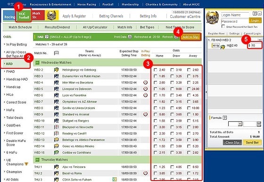Click the tournament flag icon column header
Viewport: 264px width, 182px height.
[x=57, y=53]
